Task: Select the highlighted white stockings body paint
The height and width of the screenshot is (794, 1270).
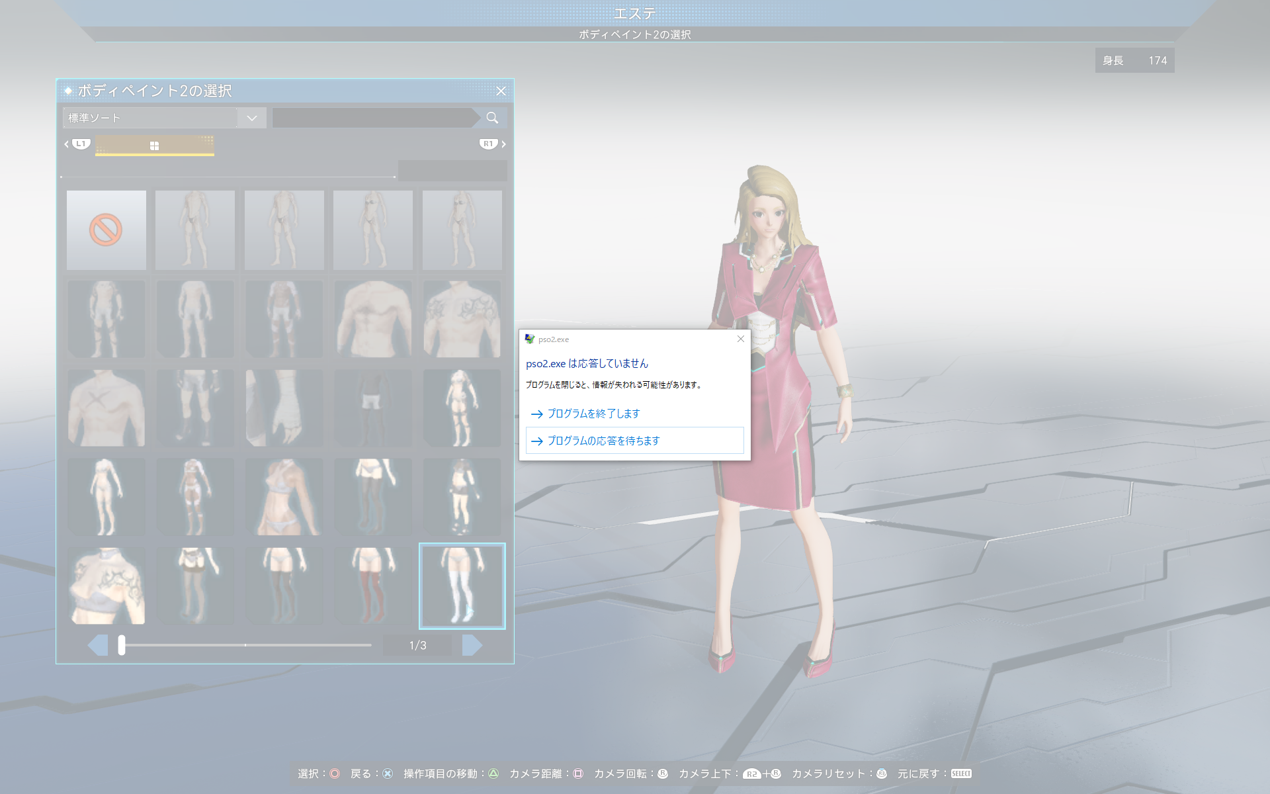Action: [462, 586]
